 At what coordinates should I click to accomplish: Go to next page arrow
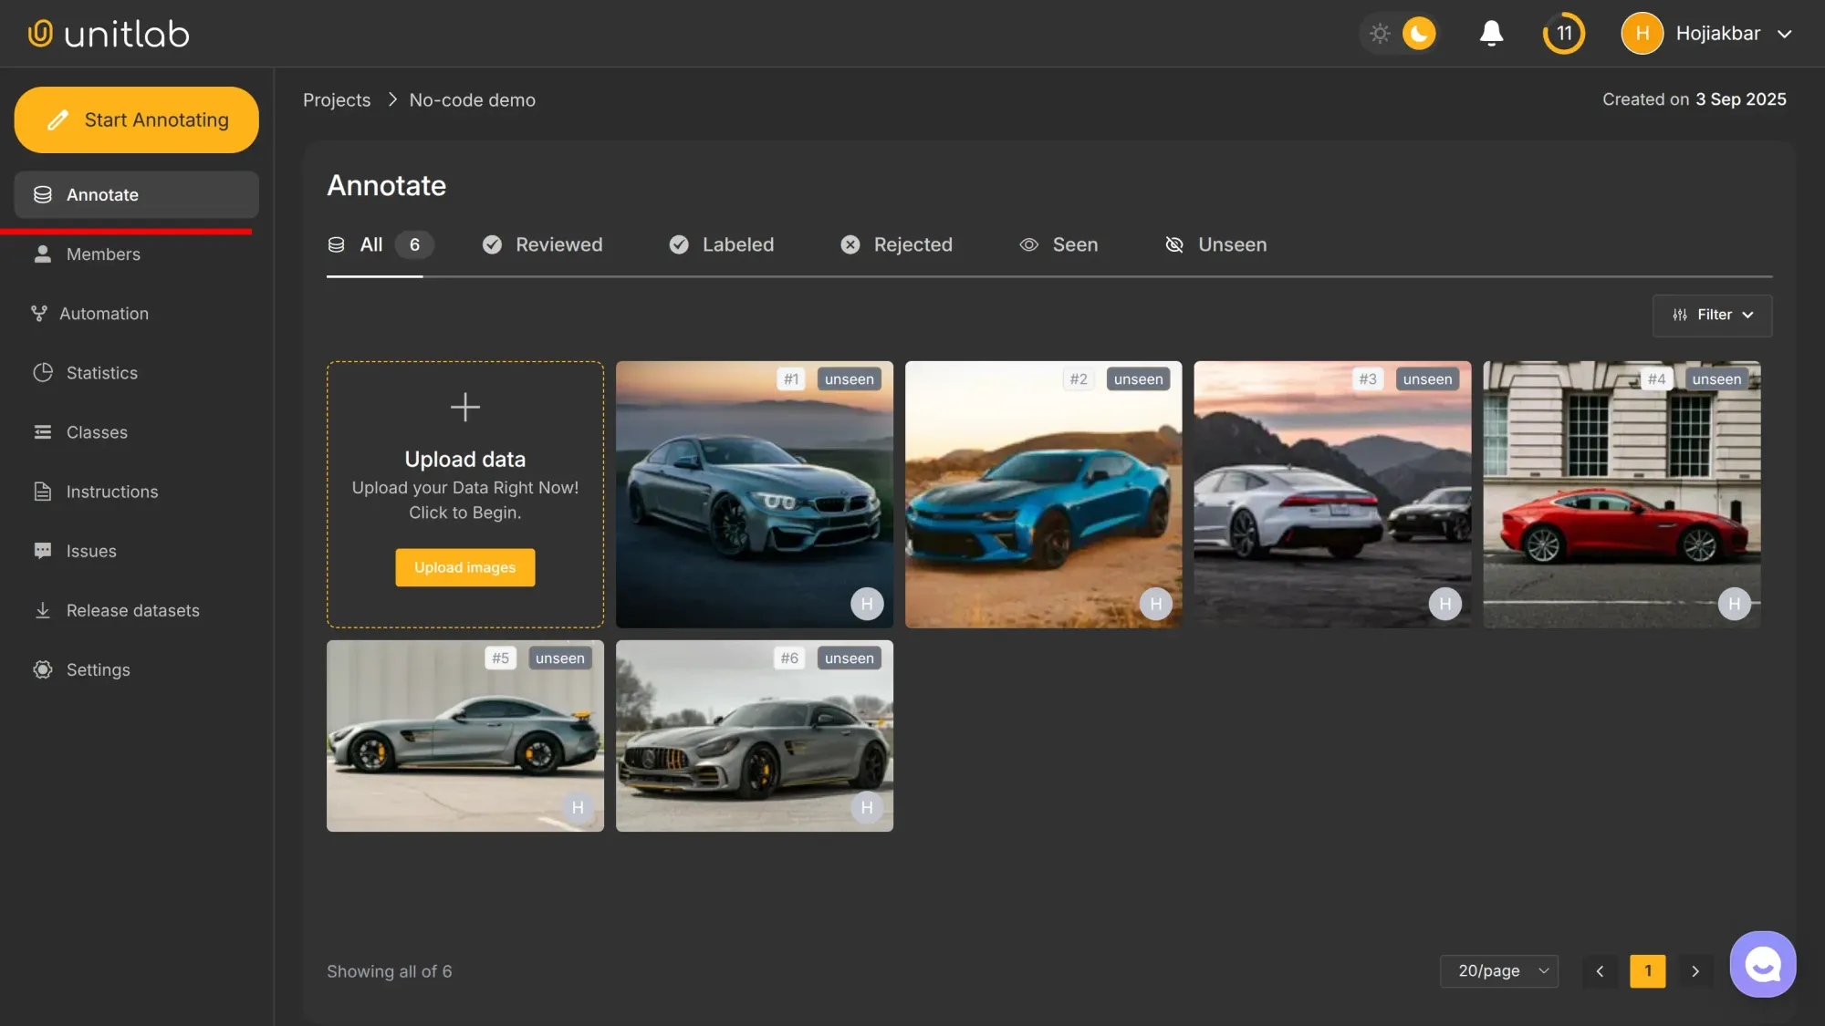tap(1695, 970)
